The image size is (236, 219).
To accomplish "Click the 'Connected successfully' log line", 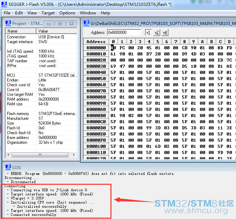I will 32,215.
